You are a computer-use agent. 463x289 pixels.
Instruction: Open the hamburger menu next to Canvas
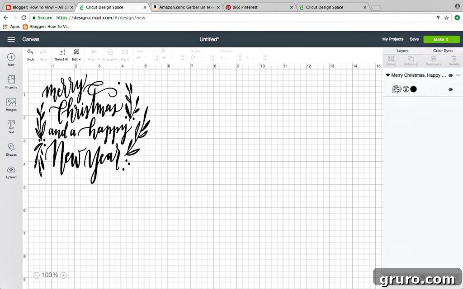(x=11, y=39)
